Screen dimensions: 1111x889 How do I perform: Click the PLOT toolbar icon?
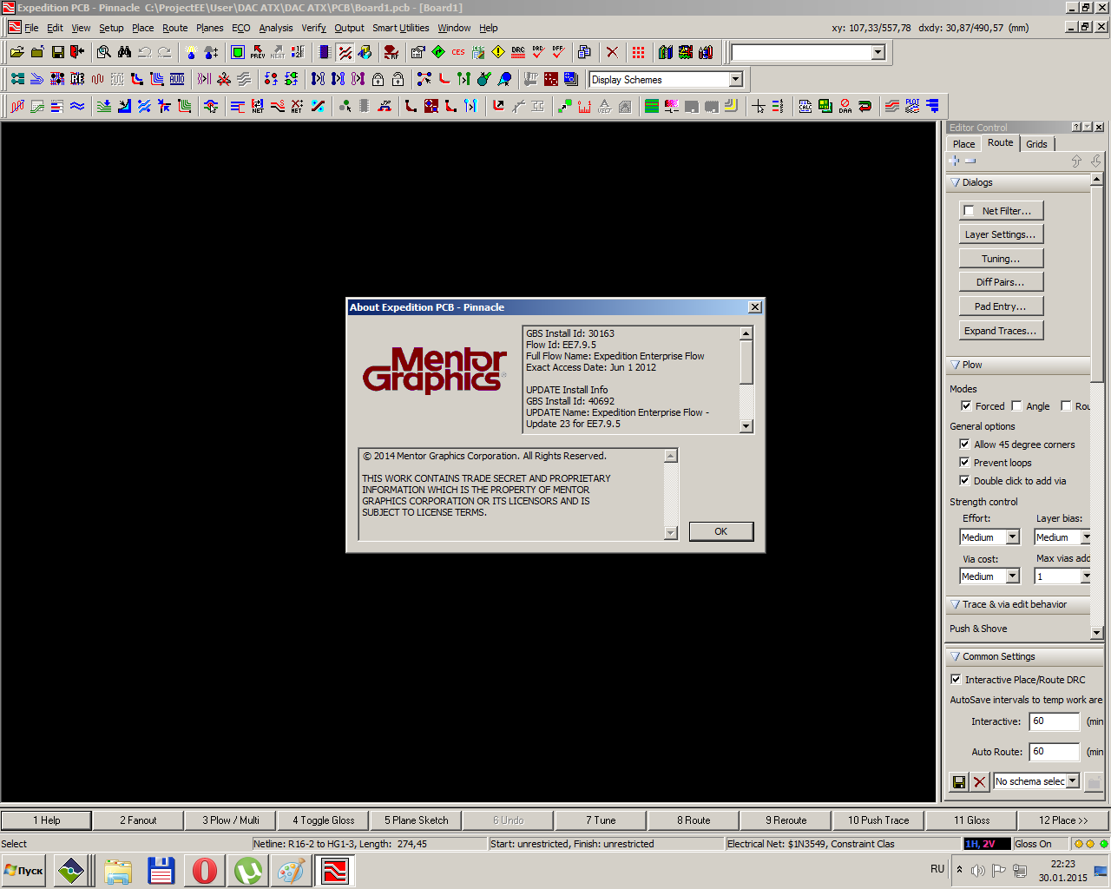point(912,106)
